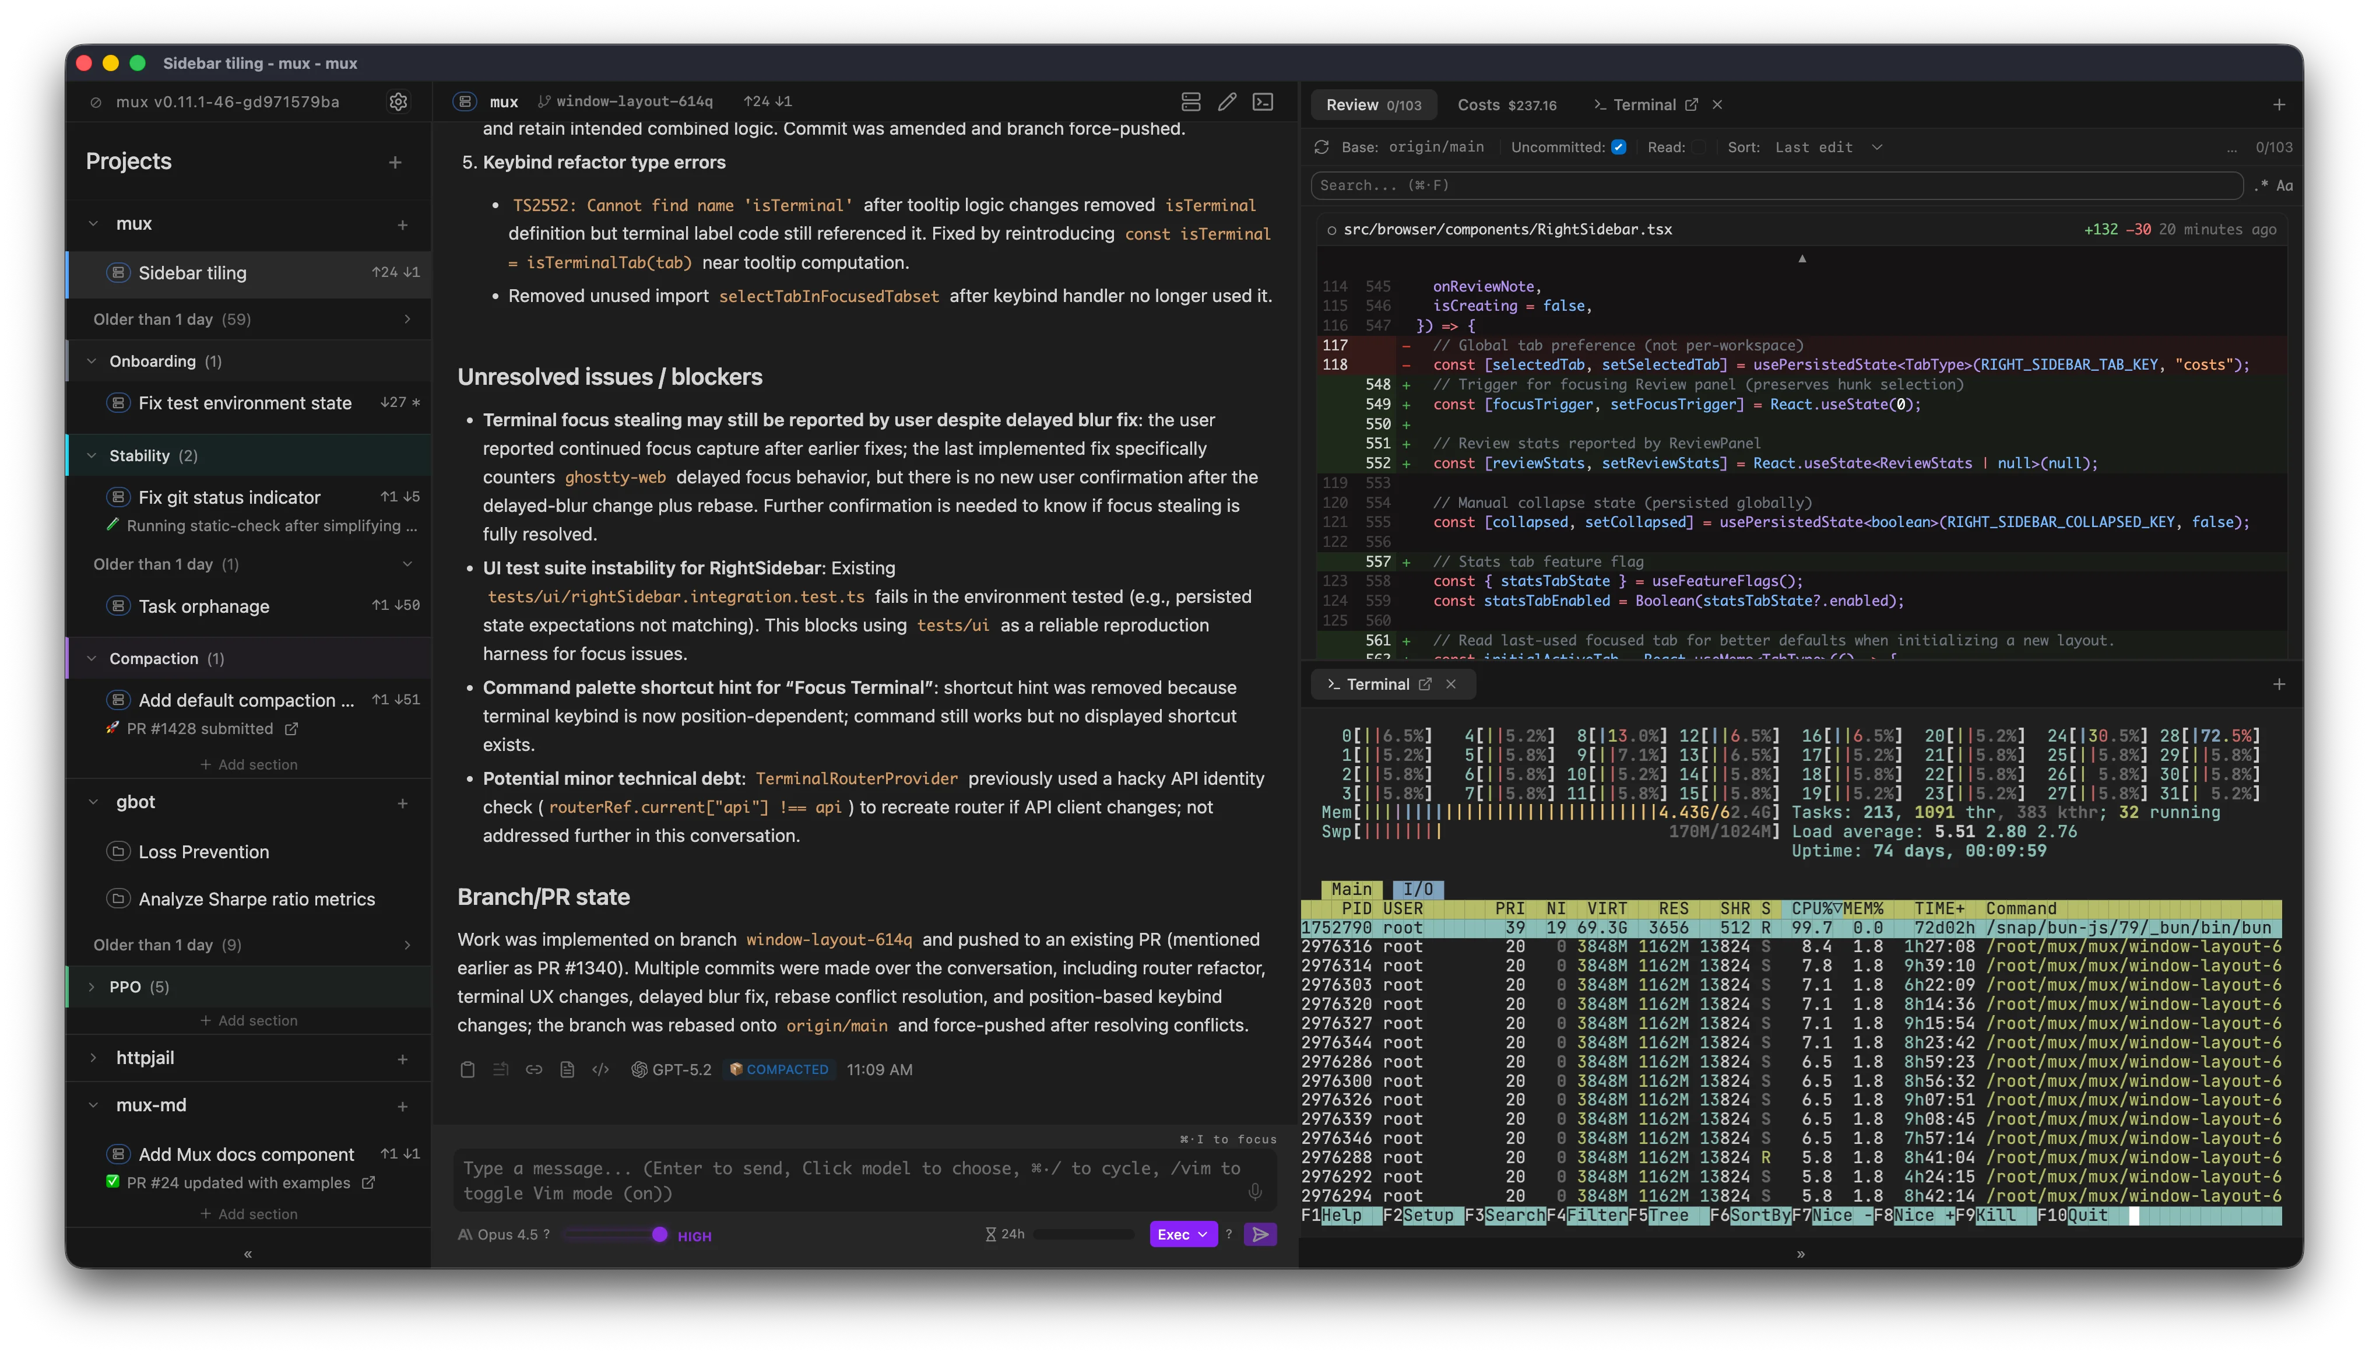Click the pencil edit icon in the toolbar
The height and width of the screenshot is (1355, 2369).
(x=1227, y=103)
